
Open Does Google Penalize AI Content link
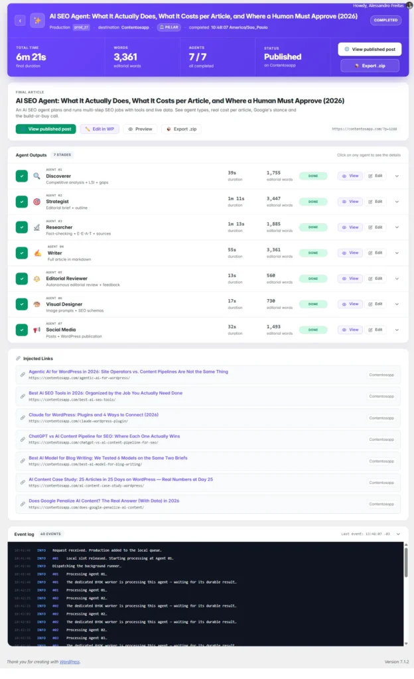pos(104,501)
